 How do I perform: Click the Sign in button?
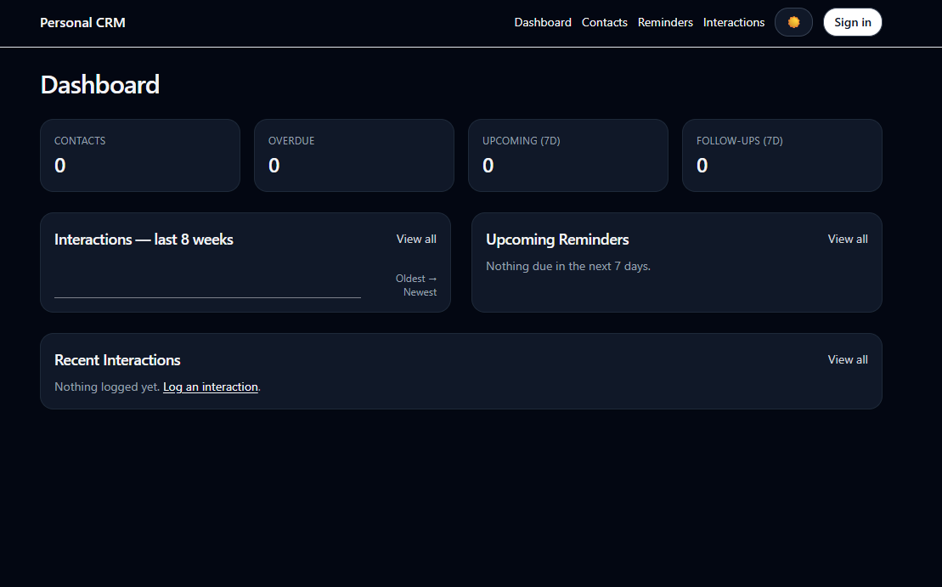click(852, 22)
